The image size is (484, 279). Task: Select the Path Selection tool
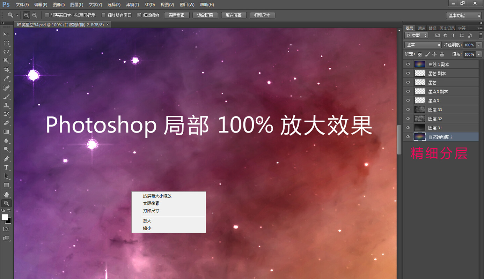[6, 176]
